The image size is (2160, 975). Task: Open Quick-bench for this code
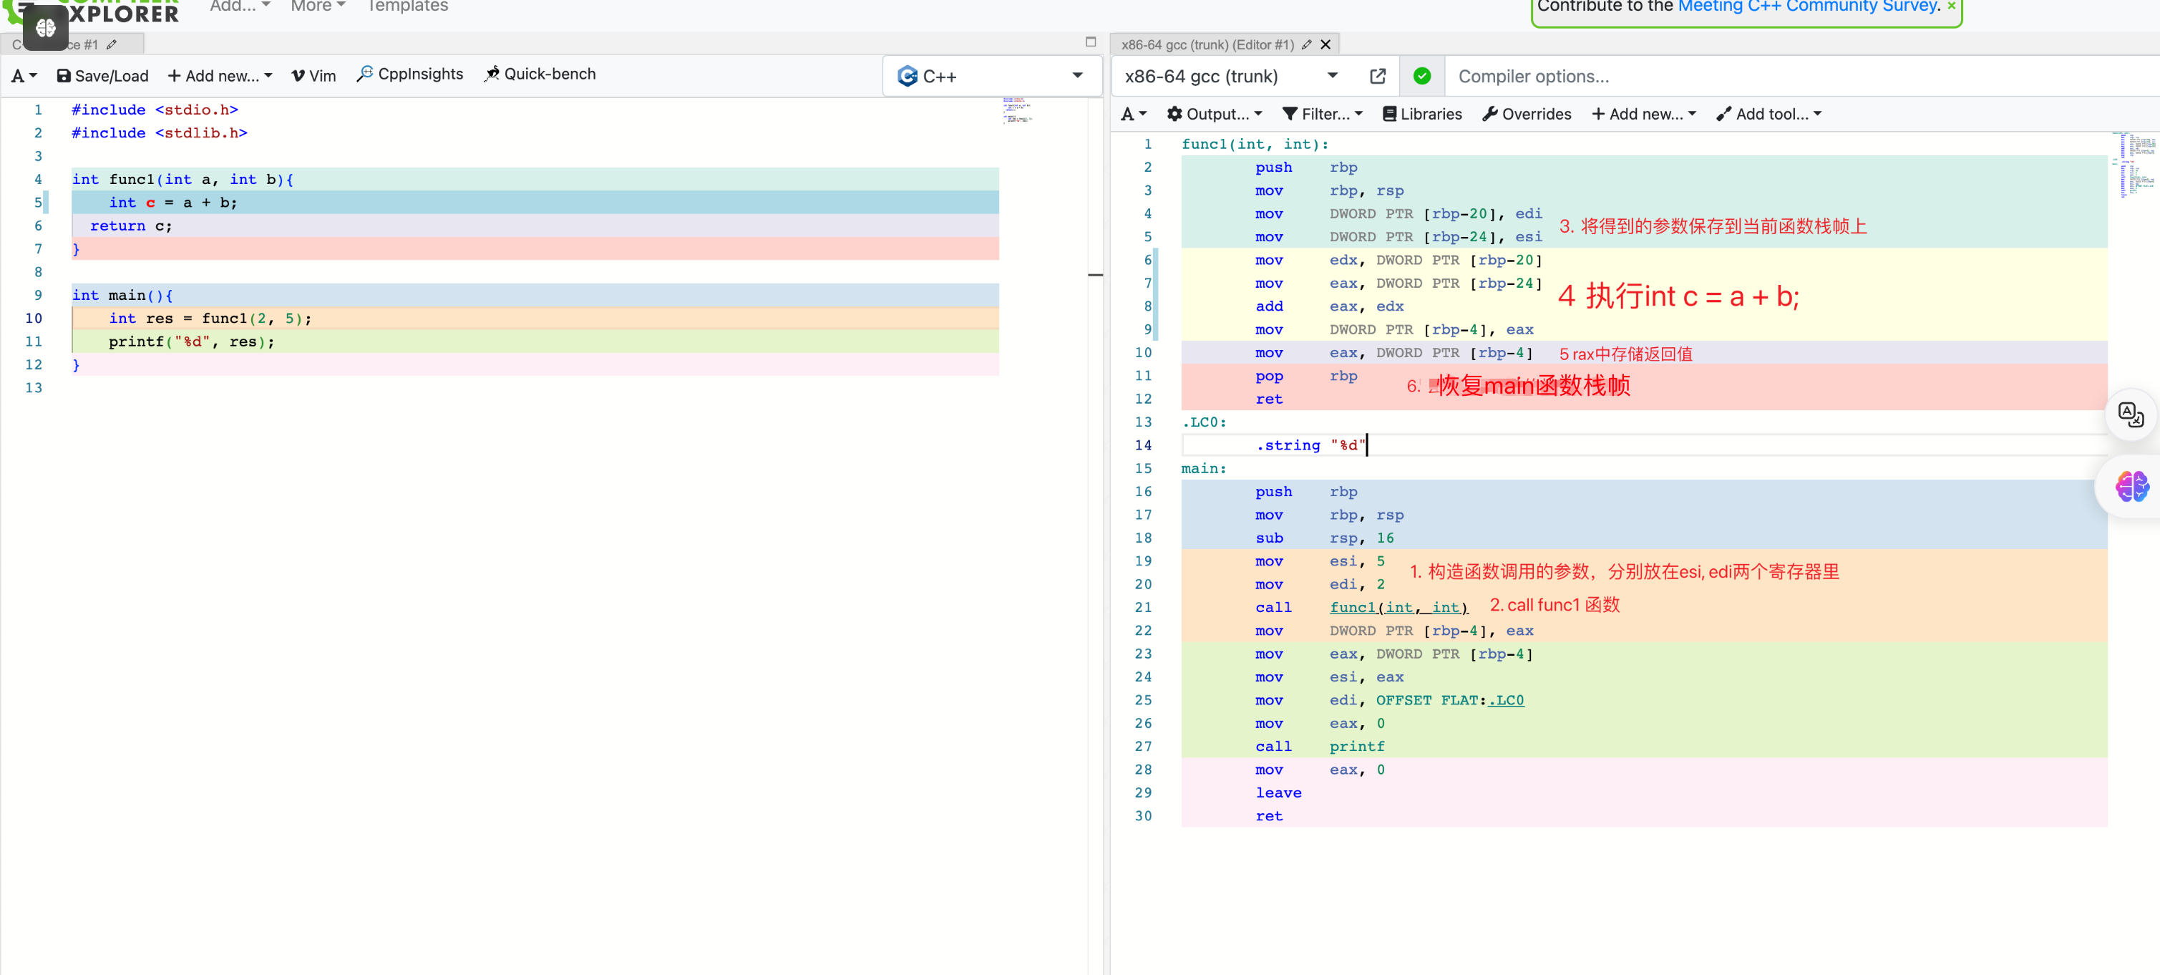(540, 74)
